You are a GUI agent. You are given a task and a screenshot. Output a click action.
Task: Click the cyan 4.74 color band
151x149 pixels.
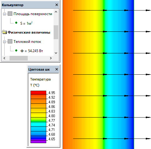click(x=38, y=124)
